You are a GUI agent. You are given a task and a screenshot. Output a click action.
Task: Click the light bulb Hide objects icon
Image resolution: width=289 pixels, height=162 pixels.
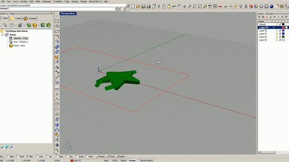tap(241, 7)
